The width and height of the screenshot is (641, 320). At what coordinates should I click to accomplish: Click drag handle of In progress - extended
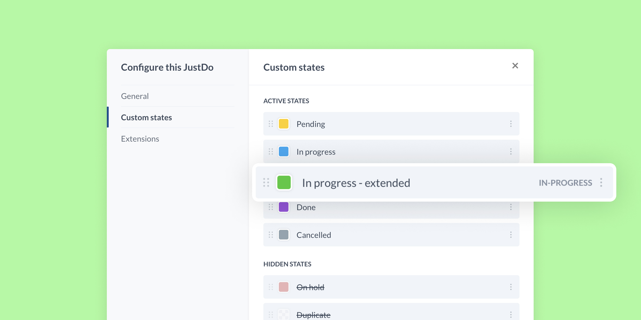coord(266,182)
